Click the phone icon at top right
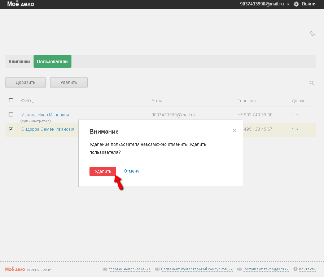Screen dimensions: 324x277 coord(312,34)
